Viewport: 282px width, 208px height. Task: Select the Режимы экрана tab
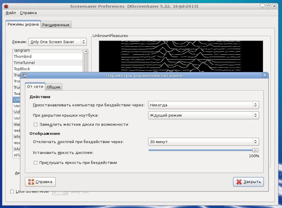23,24
